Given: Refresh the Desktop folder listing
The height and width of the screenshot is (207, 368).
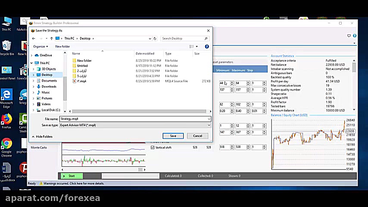Looking at the screenshot, I should pos(155,38).
